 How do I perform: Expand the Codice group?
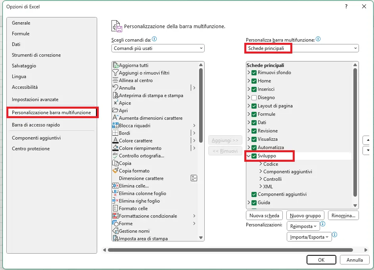point(261,164)
